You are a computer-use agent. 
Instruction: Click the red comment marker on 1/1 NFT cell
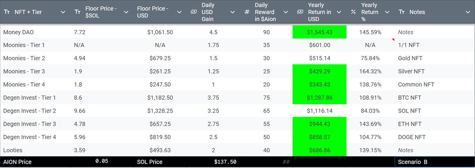coord(393,40)
